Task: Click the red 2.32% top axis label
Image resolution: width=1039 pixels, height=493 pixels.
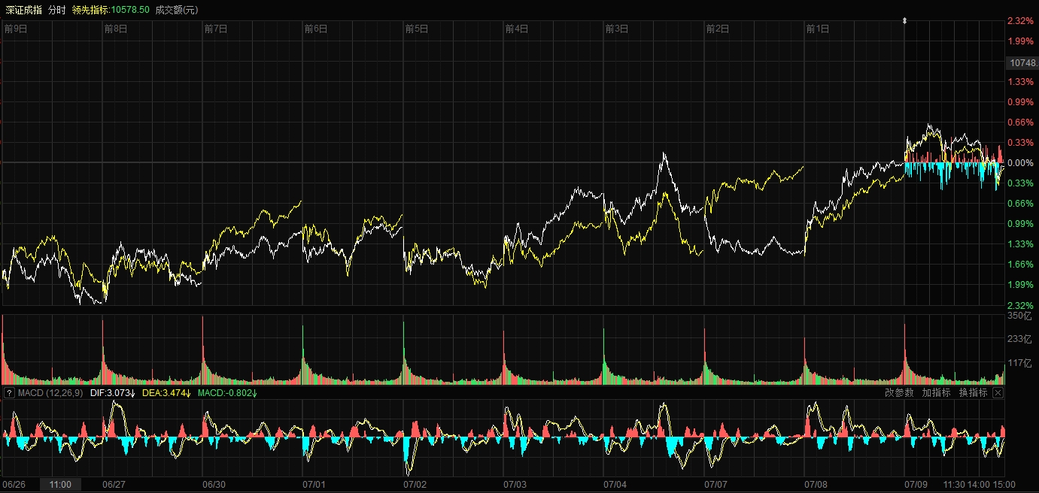Action: (1020, 20)
